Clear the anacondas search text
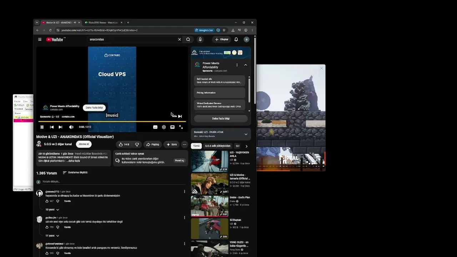 180,40
